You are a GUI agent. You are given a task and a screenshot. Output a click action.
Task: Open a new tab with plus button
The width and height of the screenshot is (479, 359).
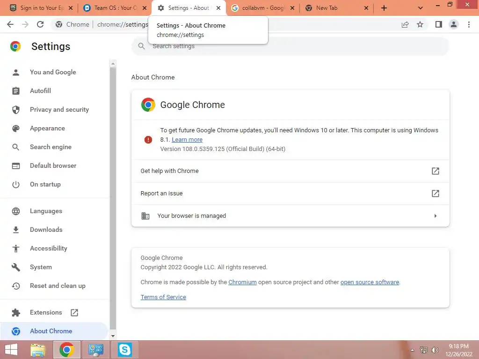pos(384,8)
